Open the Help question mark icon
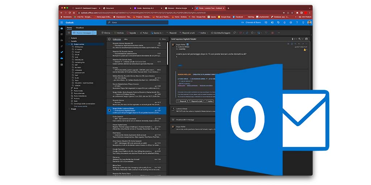The height and width of the screenshot is (185, 371). coord(297,22)
